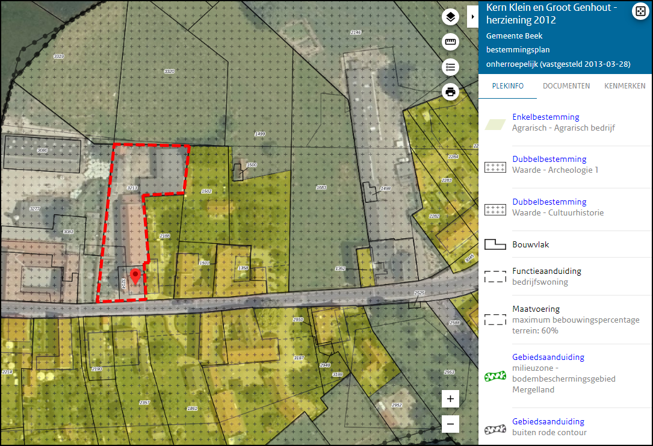This screenshot has width=653, height=446.
Task: Select the PLEKINFO tab
Action: [x=507, y=85]
